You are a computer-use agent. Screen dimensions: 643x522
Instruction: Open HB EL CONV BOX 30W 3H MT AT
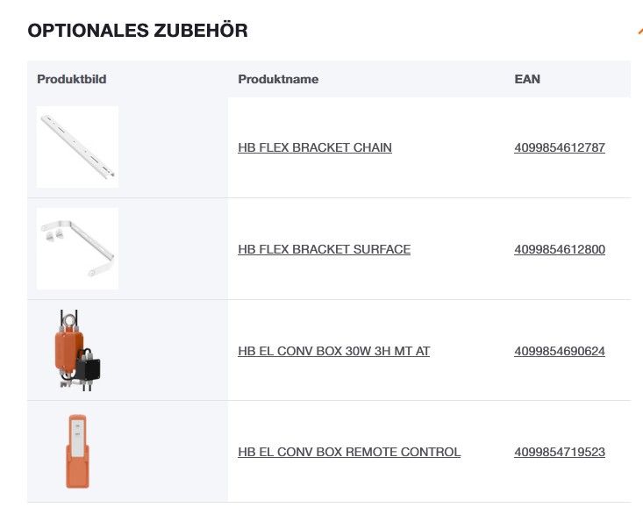click(333, 352)
